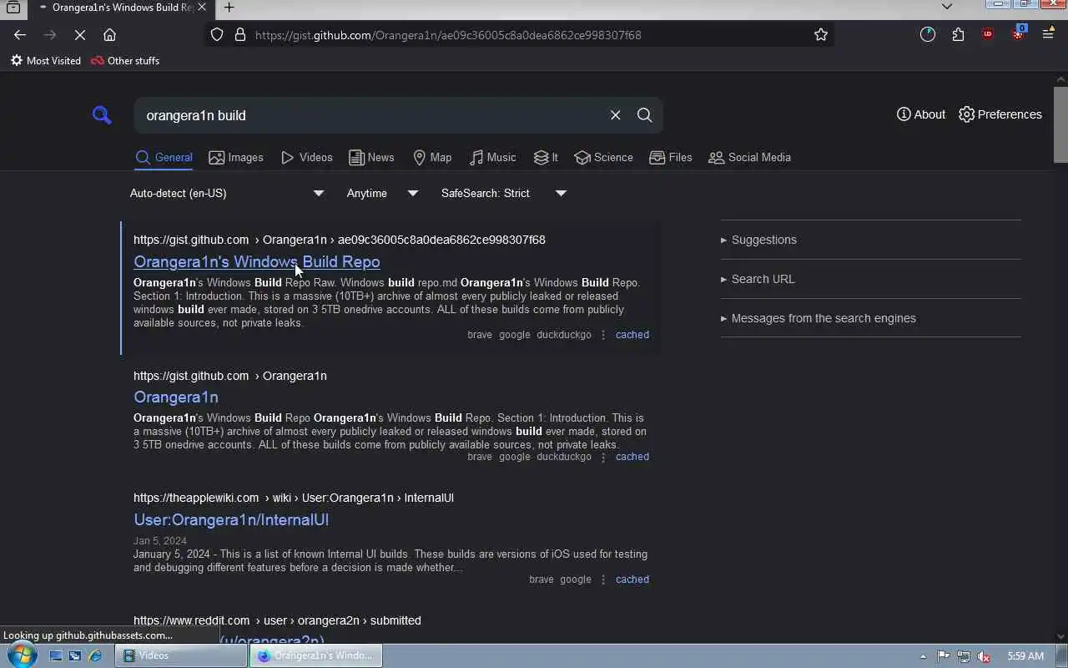This screenshot has width=1068, height=668.
Task: Expand Messages from the search engines
Action: pyautogui.click(x=819, y=318)
